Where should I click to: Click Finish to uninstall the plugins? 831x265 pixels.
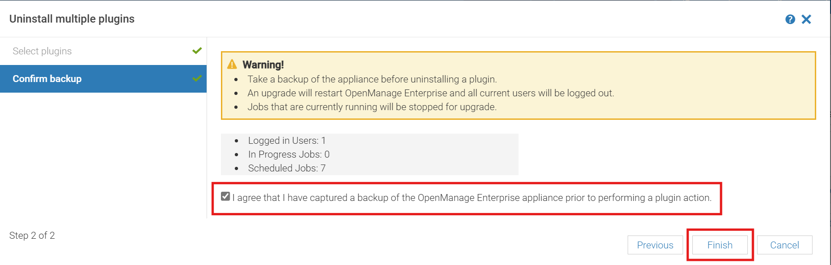tap(720, 245)
